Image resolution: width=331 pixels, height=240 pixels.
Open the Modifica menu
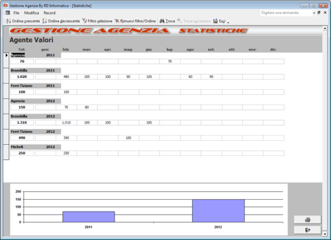31,13
